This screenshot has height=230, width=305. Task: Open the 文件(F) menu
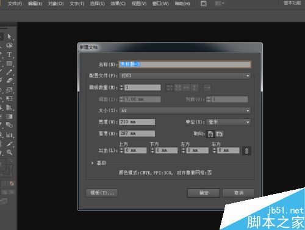[x=15, y=4]
